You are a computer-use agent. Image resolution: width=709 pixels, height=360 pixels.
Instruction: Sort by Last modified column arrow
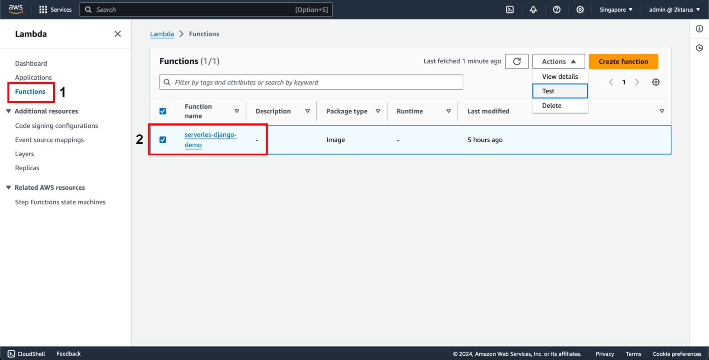662,111
